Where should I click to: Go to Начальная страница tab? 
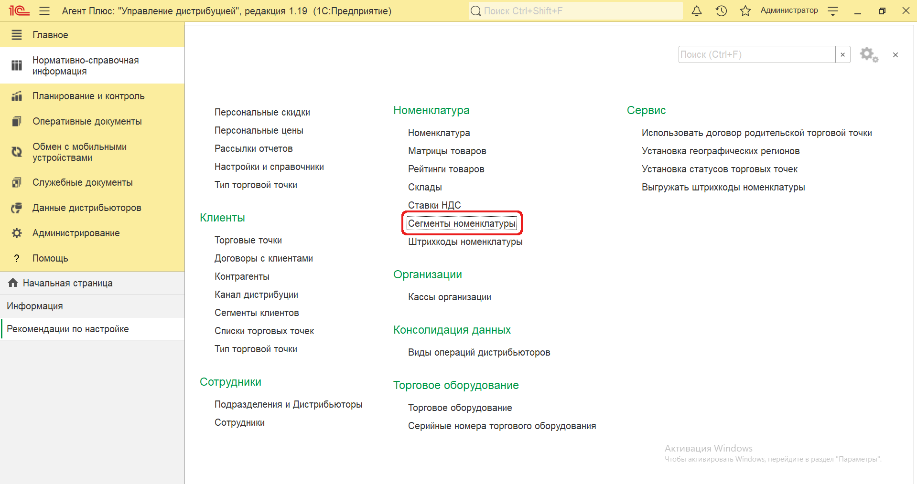coord(92,283)
